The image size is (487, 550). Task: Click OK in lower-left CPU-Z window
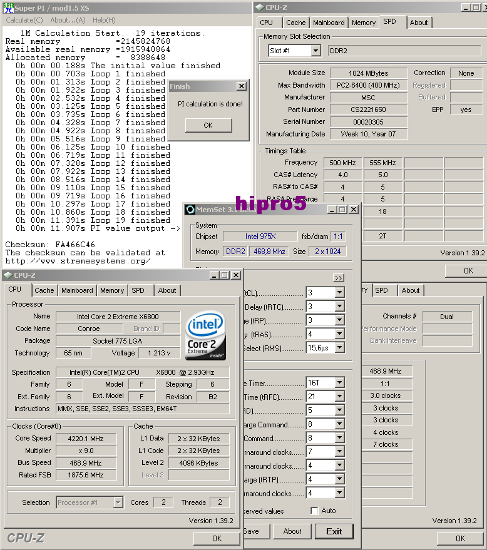[x=217, y=539]
